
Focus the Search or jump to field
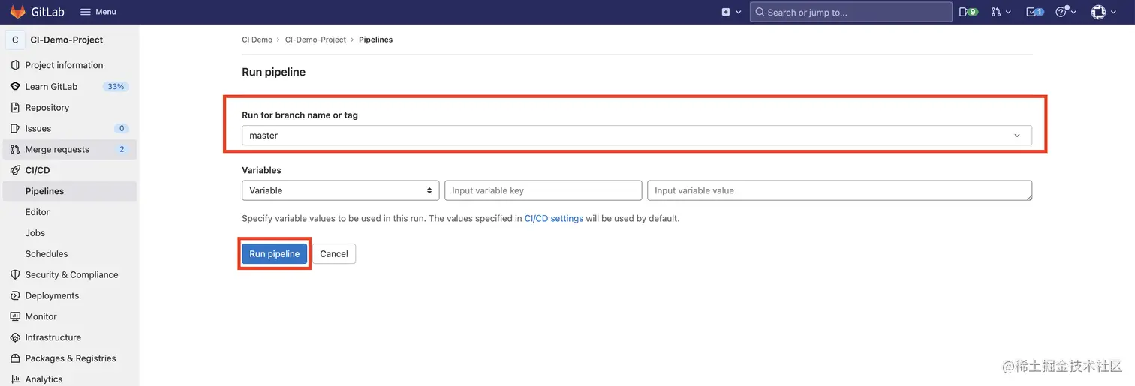click(851, 12)
